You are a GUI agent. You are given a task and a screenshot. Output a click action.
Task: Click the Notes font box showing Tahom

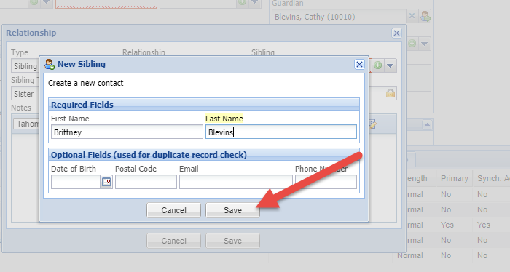[x=26, y=124]
